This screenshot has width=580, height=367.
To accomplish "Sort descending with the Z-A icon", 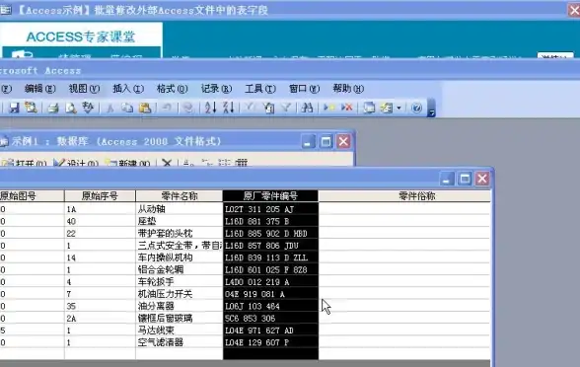I will (228, 108).
